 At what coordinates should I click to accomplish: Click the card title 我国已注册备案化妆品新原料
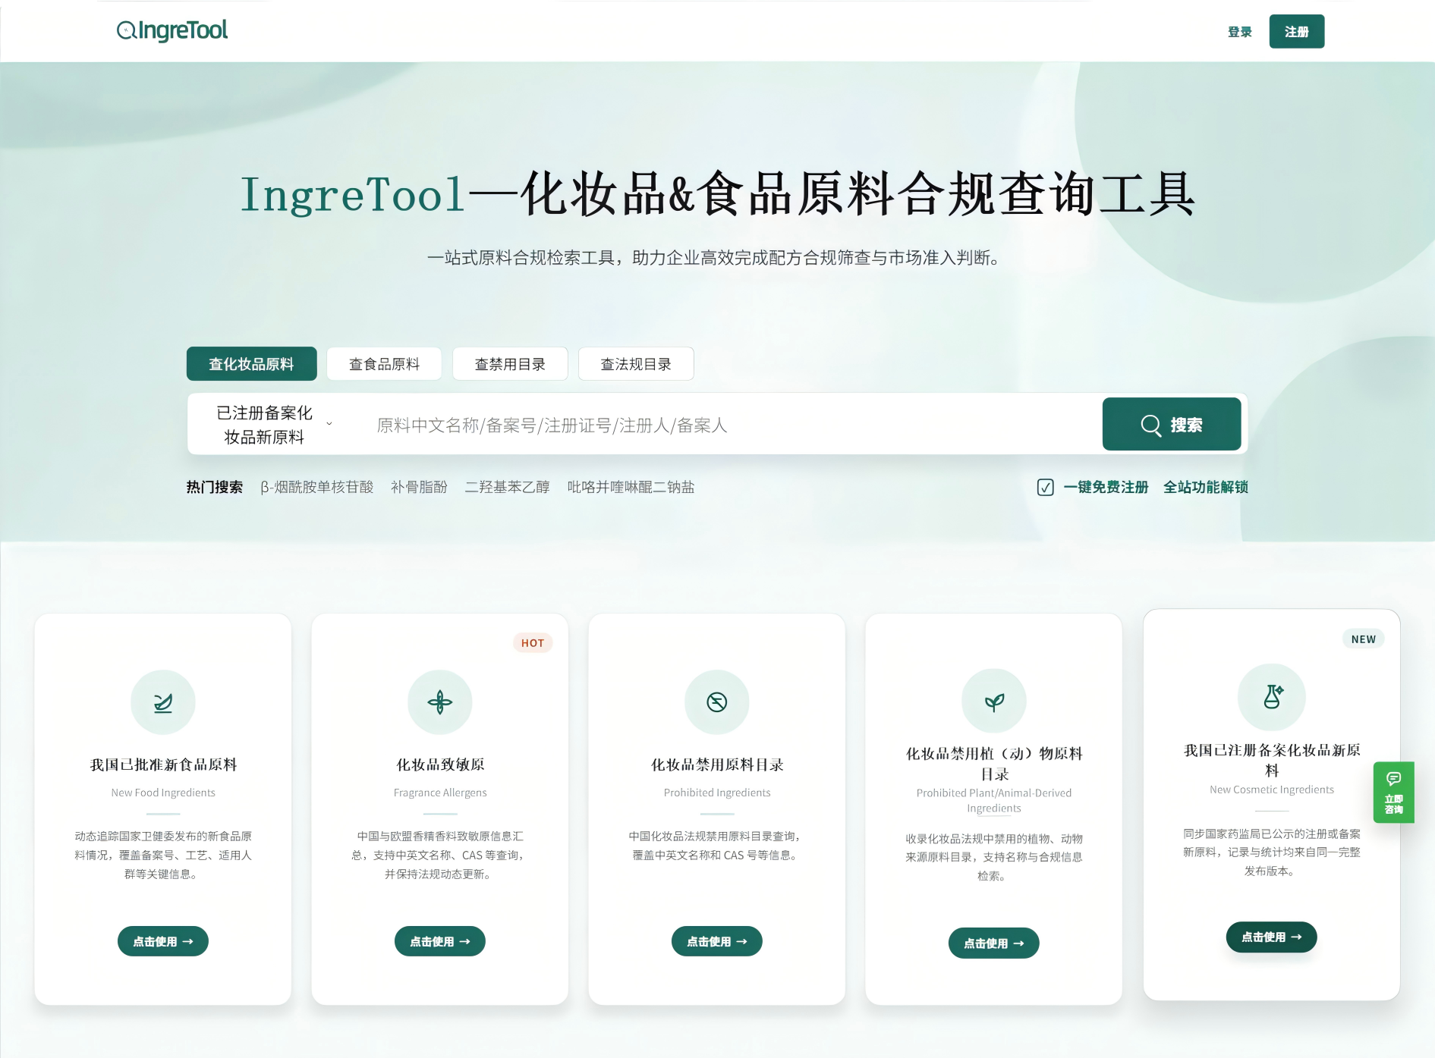(1272, 760)
